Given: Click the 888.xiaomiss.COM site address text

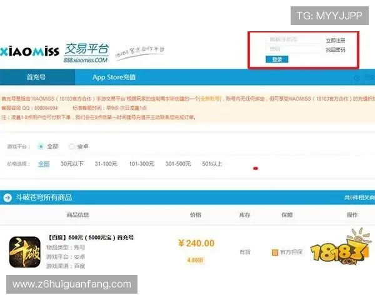Looking at the screenshot, I should click(x=86, y=60).
